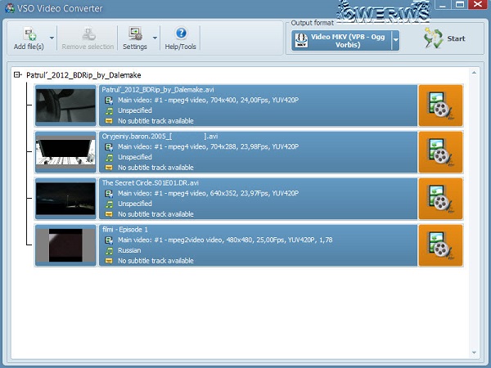The image size is (491, 368).
Task: Collapse the Patrul'_2012_BDRip_by_Dalemake tree node
Action: click(18, 74)
